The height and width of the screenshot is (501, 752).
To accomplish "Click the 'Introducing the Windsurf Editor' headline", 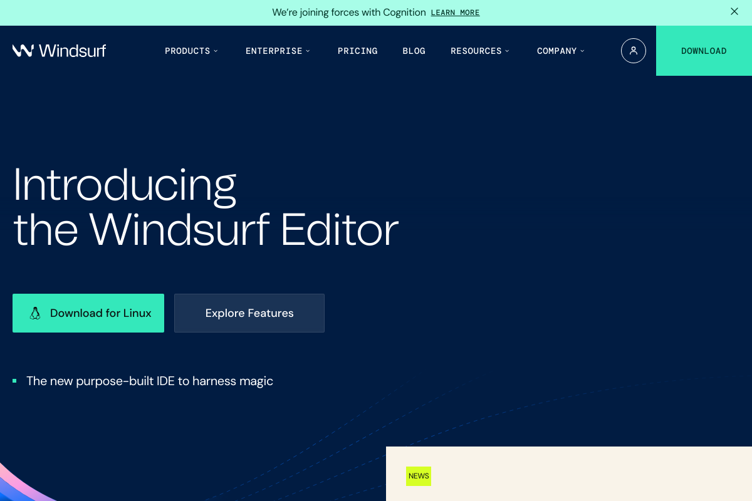I will [206, 207].
